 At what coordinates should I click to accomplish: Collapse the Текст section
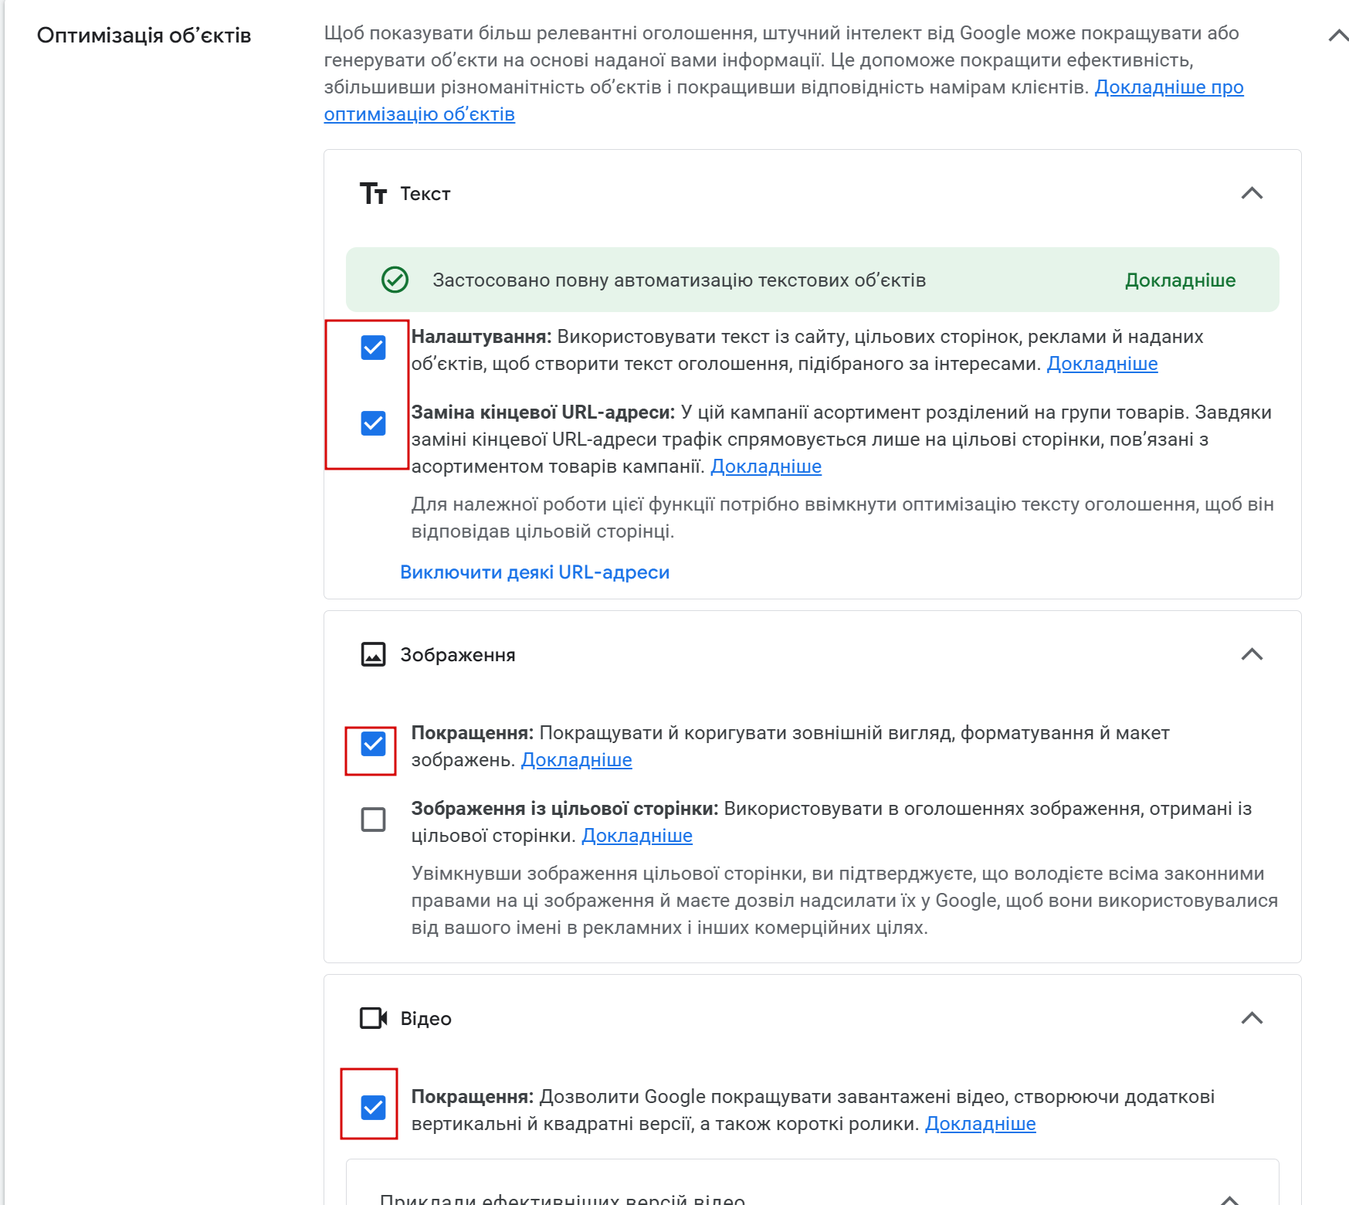[1251, 193]
